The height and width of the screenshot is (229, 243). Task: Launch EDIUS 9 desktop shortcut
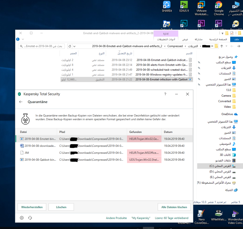click(x=184, y=6)
